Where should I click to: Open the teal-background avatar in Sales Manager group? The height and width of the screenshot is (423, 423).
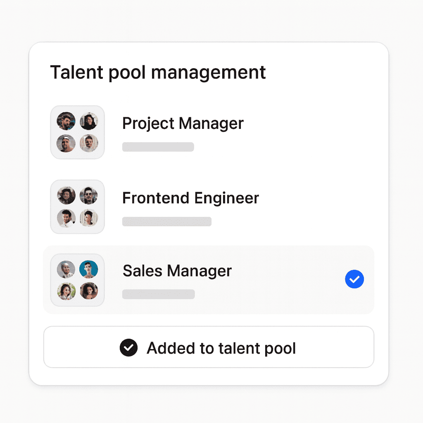click(x=89, y=269)
